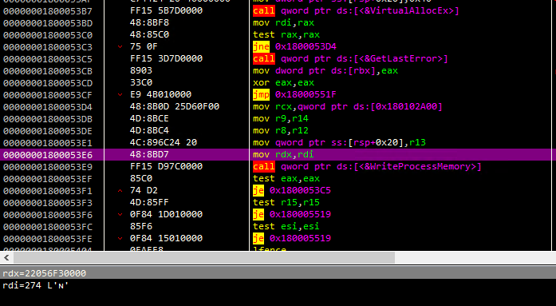Click the rdi=274 info line
556x306 pixels.
pyautogui.click(x=35, y=285)
